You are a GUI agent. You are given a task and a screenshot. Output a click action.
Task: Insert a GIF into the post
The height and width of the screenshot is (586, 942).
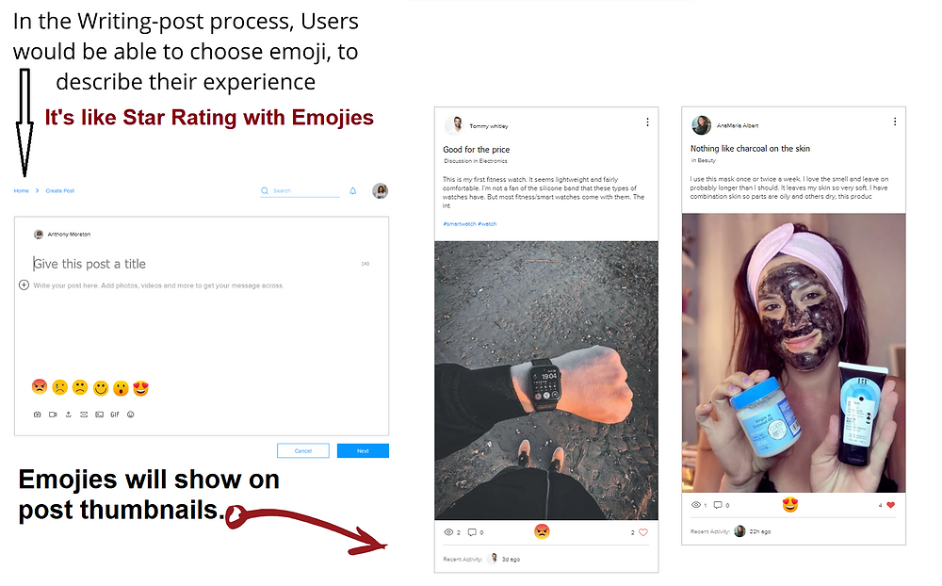[x=115, y=415]
